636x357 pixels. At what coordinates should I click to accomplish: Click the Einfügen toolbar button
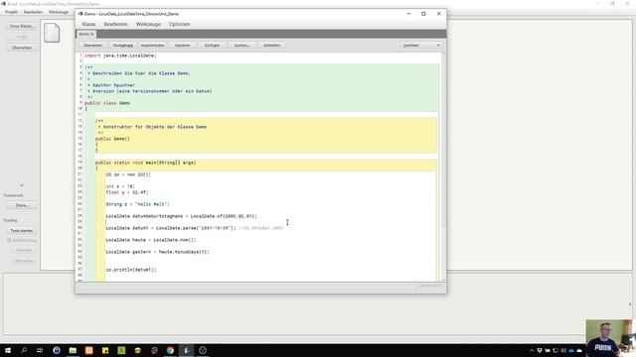tap(212, 46)
